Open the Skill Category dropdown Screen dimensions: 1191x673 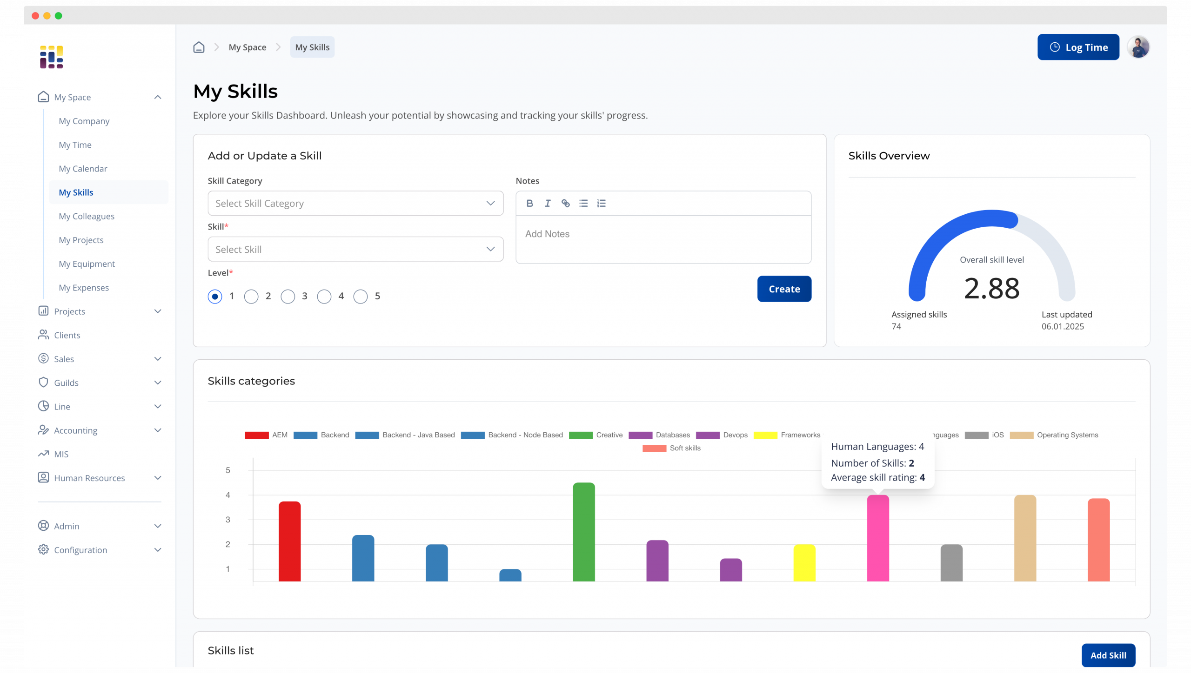pyautogui.click(x=355, y=203)
